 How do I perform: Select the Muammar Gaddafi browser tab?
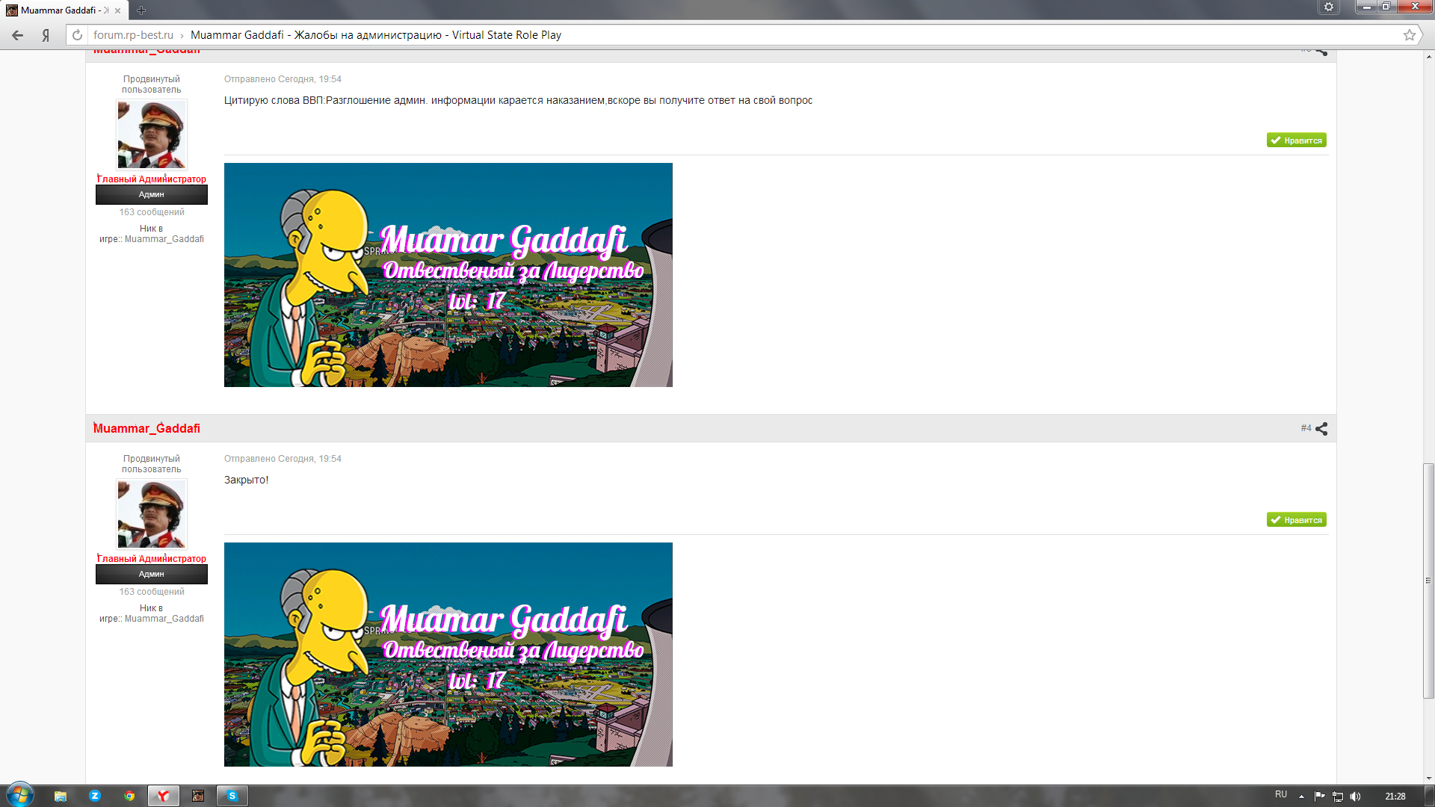coord(63,10)
